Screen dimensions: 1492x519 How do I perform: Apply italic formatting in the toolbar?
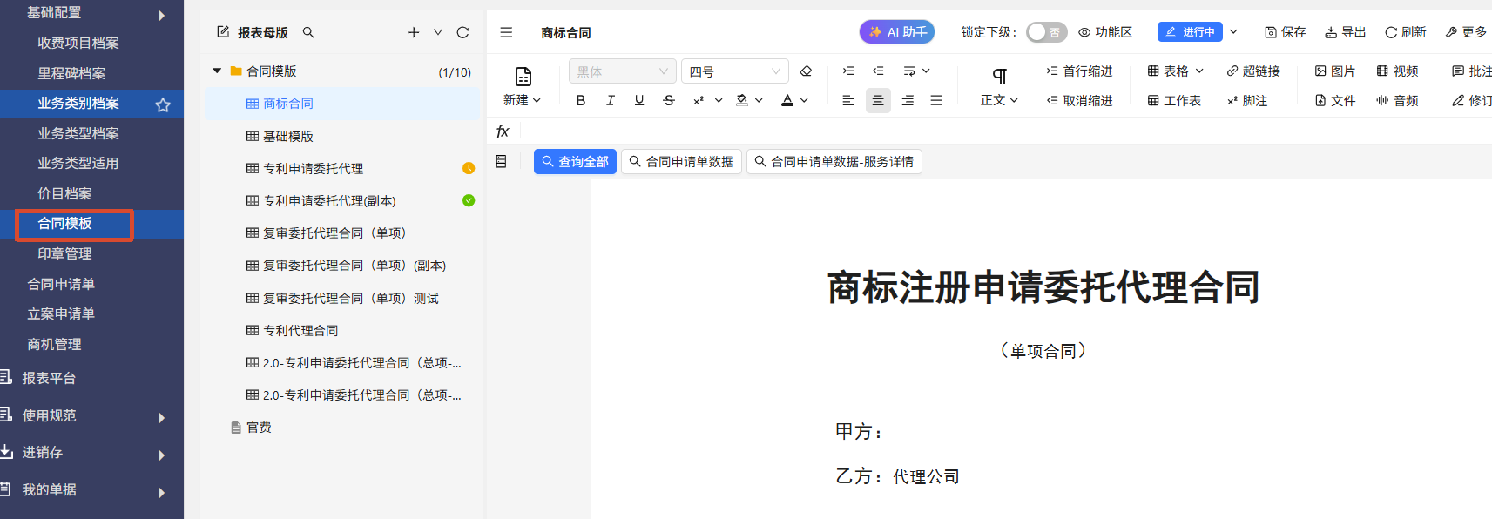(611, 101)
